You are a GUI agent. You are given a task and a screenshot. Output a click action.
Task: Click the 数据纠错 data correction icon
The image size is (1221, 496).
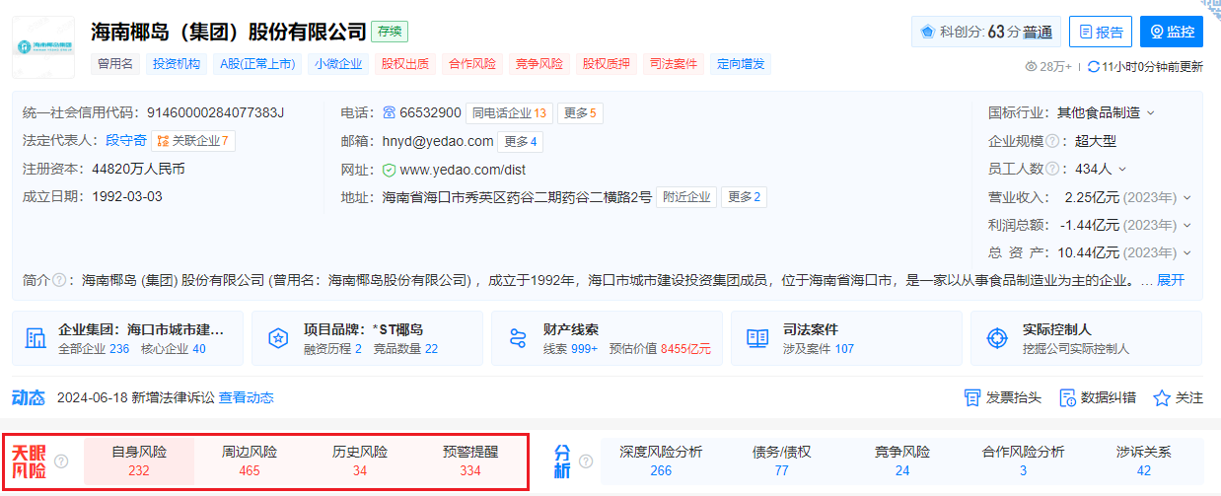pyautogui.click(x=1067, y=397)
